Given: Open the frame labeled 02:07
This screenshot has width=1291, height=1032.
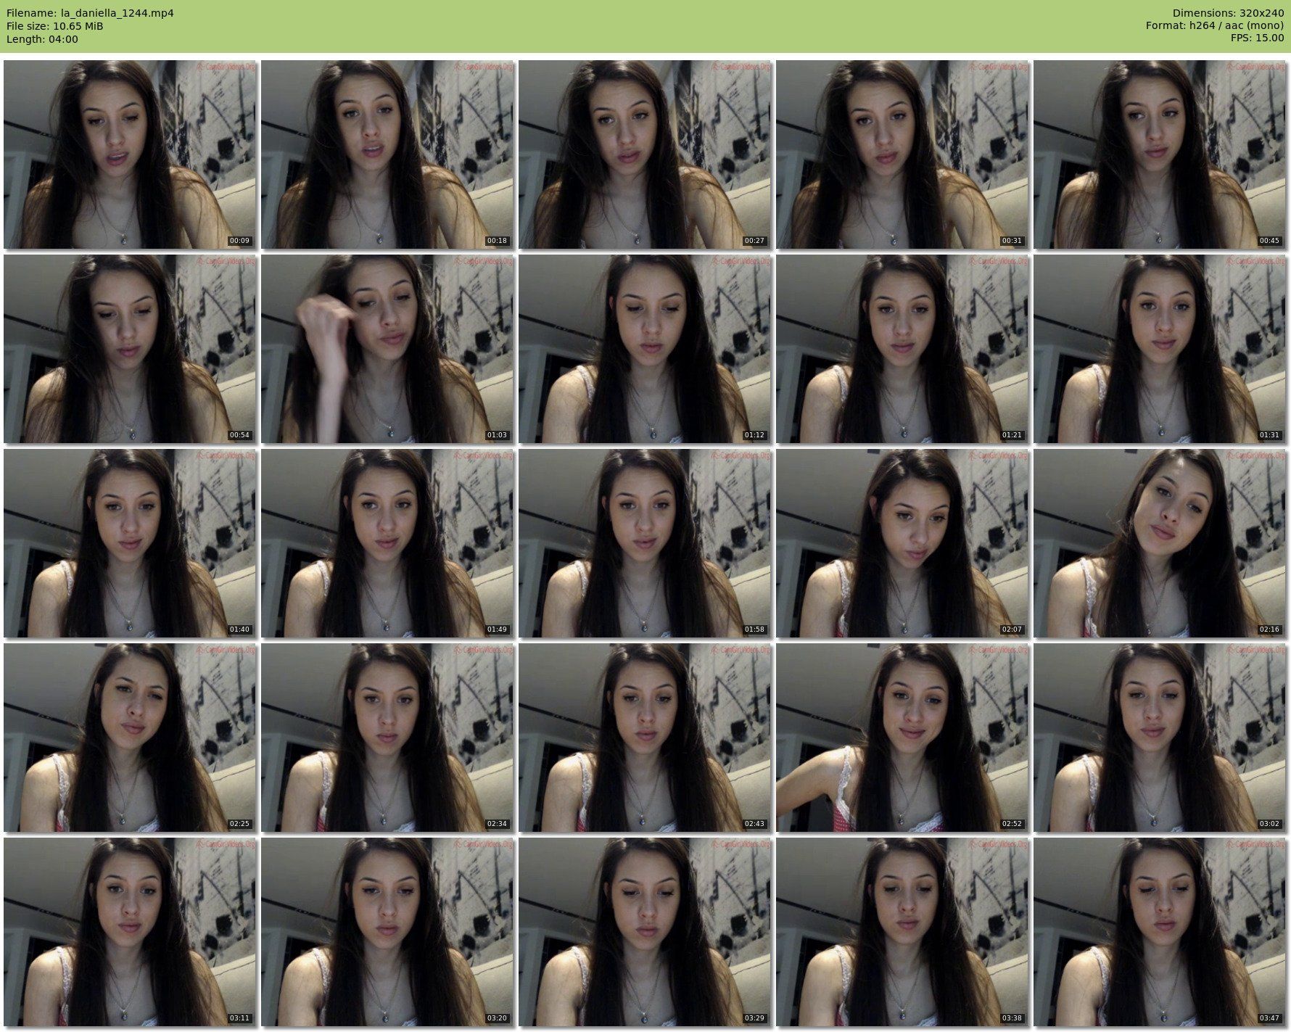Looking at the screenshot, I should click(902, 543).
